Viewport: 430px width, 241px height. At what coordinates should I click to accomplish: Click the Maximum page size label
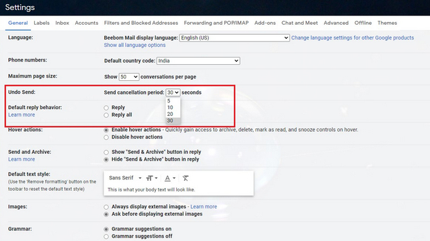[33, 76]
